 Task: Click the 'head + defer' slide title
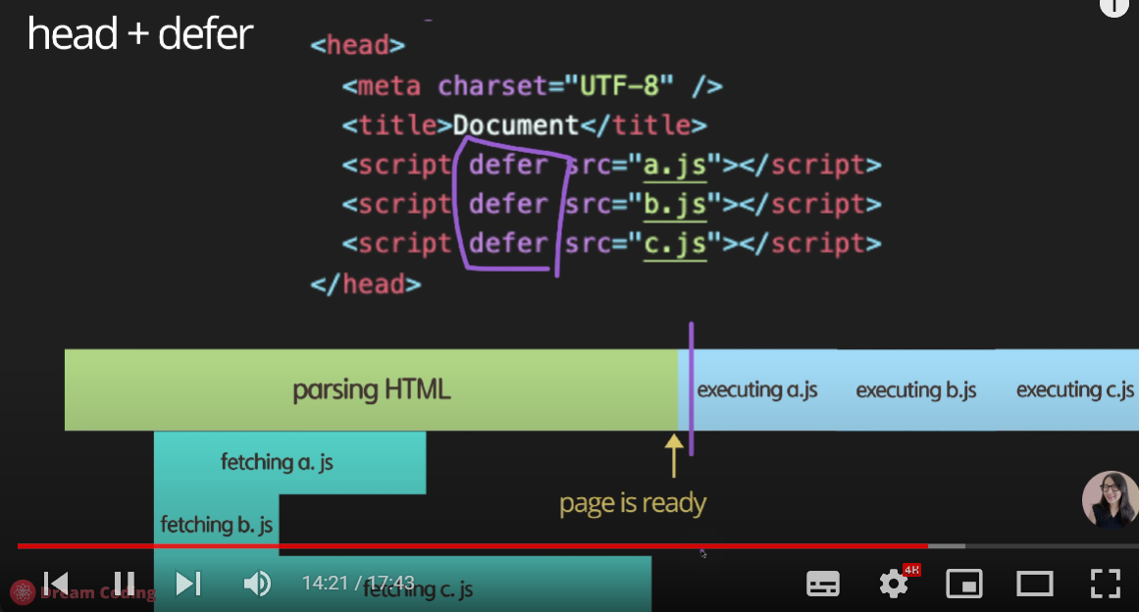point(139,34)
